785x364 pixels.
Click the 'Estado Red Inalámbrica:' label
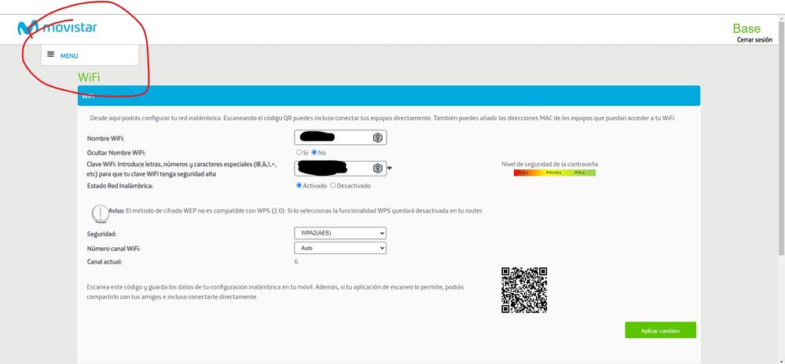tap(120, 186)
